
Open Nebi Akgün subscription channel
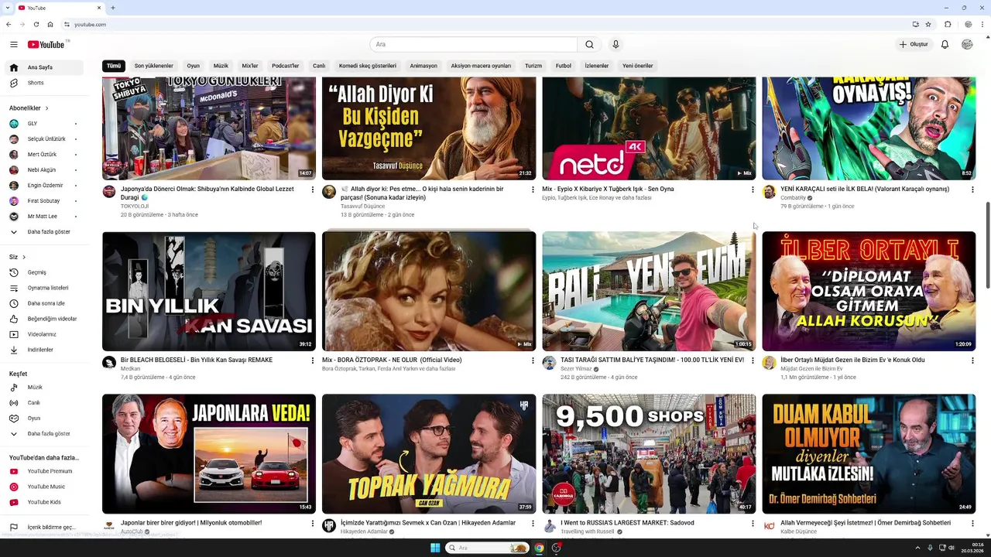click(44, 170)
